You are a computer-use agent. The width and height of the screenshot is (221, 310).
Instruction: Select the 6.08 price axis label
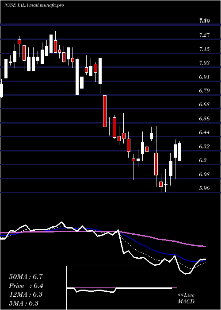204,174
